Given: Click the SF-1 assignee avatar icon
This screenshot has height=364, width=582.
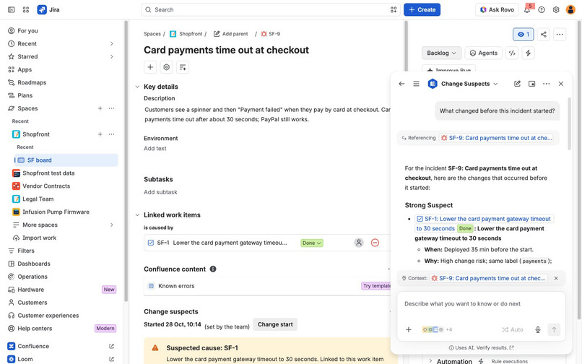Looking at the screenshot, I should (x=359, y=243).
